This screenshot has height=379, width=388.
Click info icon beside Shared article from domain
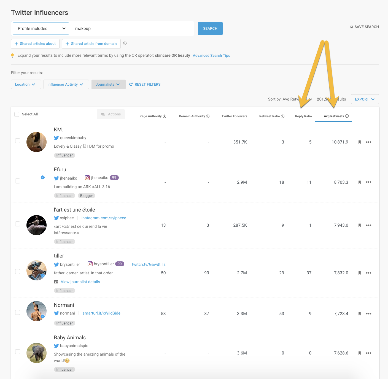125,44
